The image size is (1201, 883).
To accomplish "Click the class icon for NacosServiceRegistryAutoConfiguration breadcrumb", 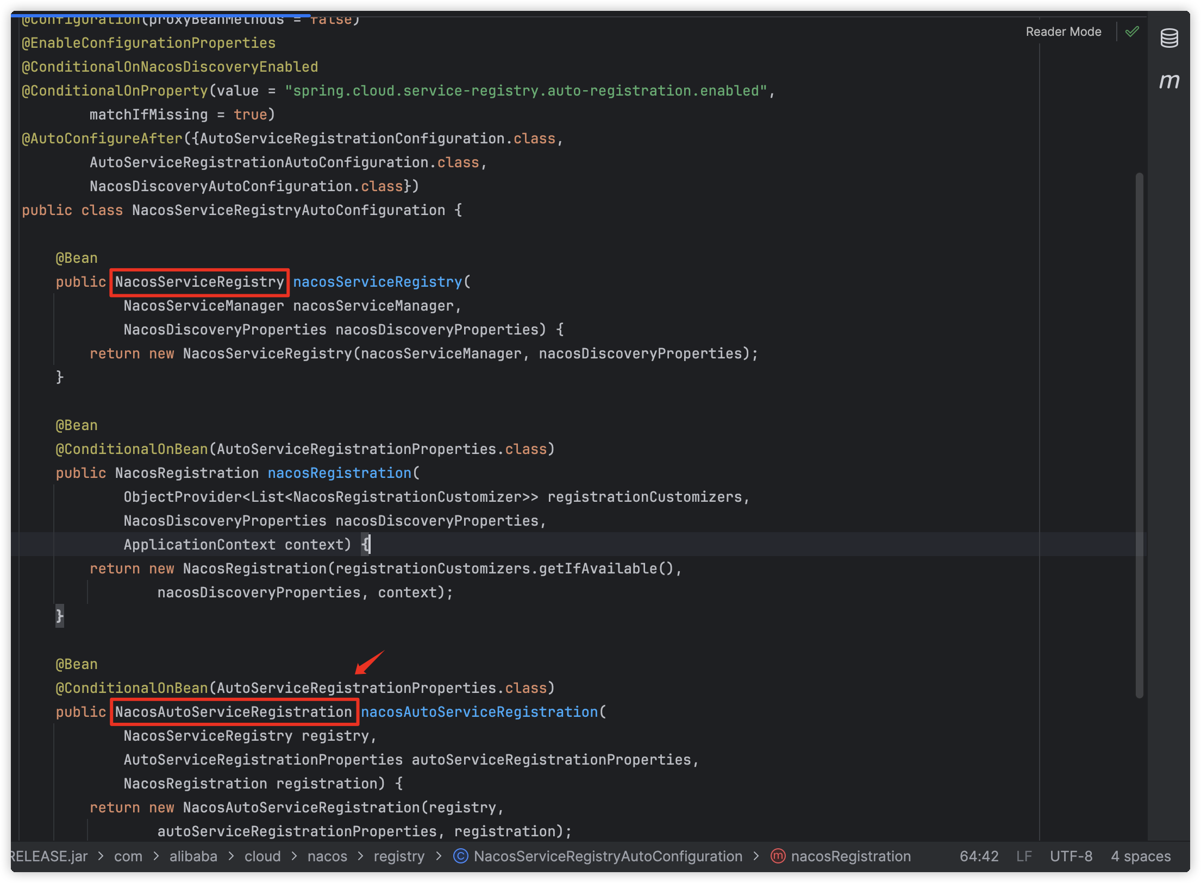I will pos(460,856).
